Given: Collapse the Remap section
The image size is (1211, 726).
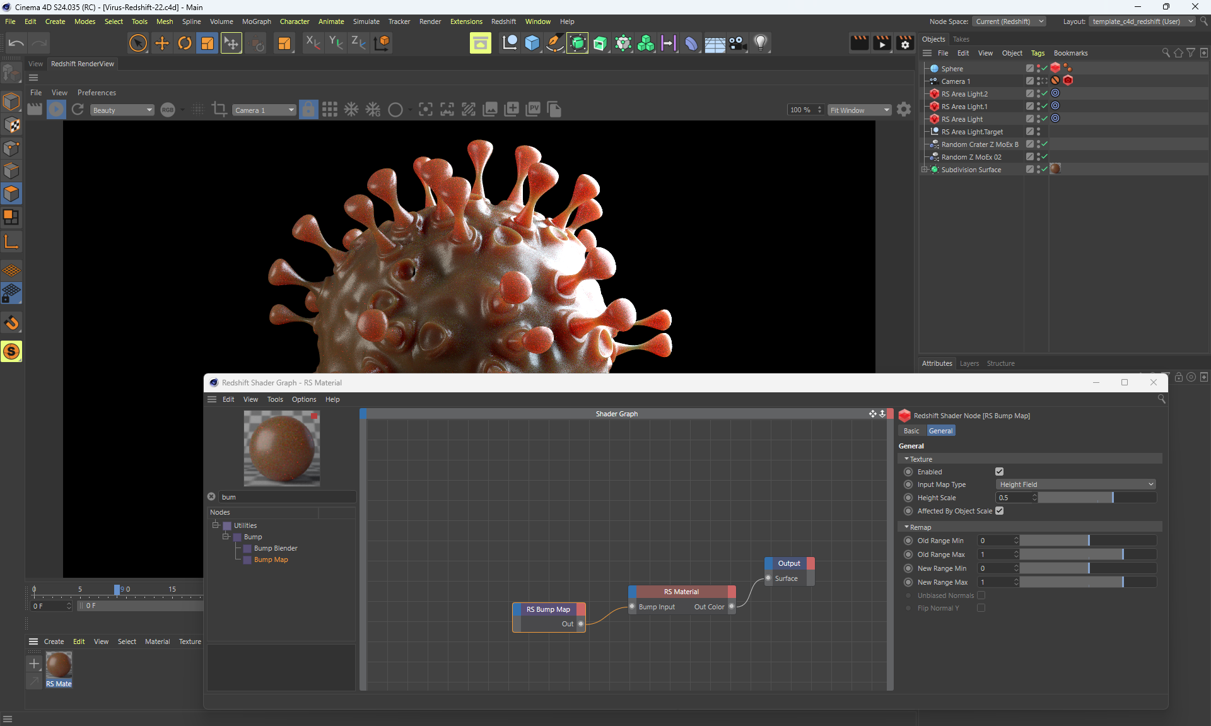Looking at the screenshot, I should tap(907, 527).
